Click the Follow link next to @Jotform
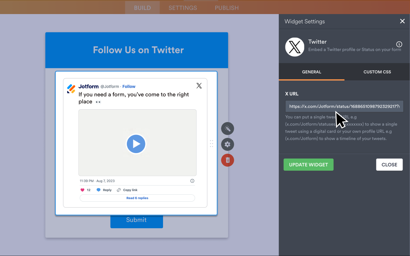The width and height of the screenshot is (410, 256). point(129,86)
